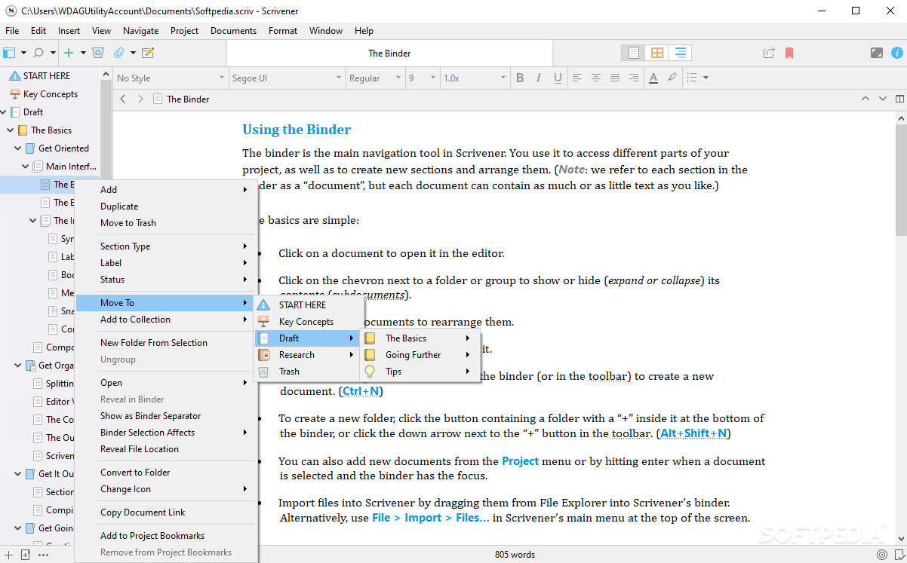Collapse the Get Oriented group
The image size is (907, 563).
pos(18,148)
